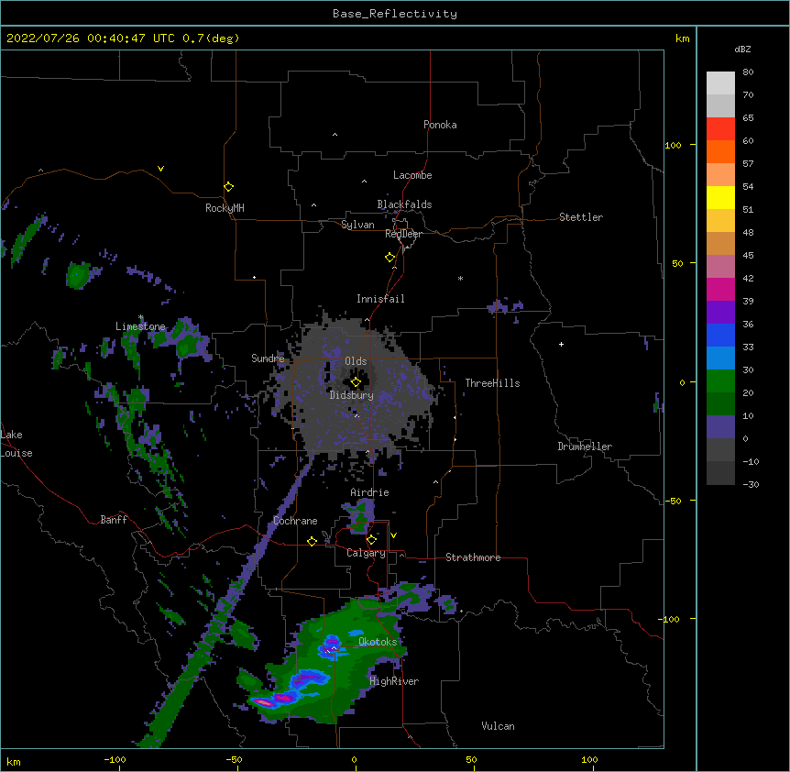Screen dimensions: 790x772
Task: Select the radar site diamond between Olds and Didsbury
Action: (x=356, y=382)
